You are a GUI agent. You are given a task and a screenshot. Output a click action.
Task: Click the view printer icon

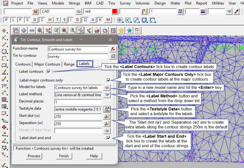pos(97,30)
